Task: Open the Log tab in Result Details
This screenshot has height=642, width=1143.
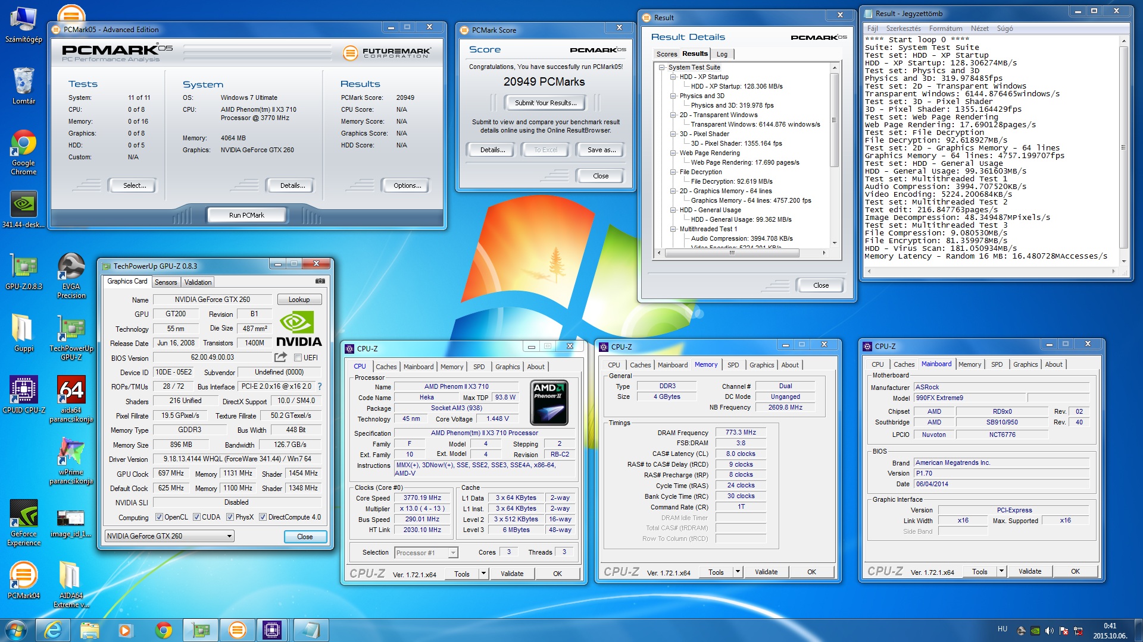Action: pyautogui.click(x=722, y=54)
